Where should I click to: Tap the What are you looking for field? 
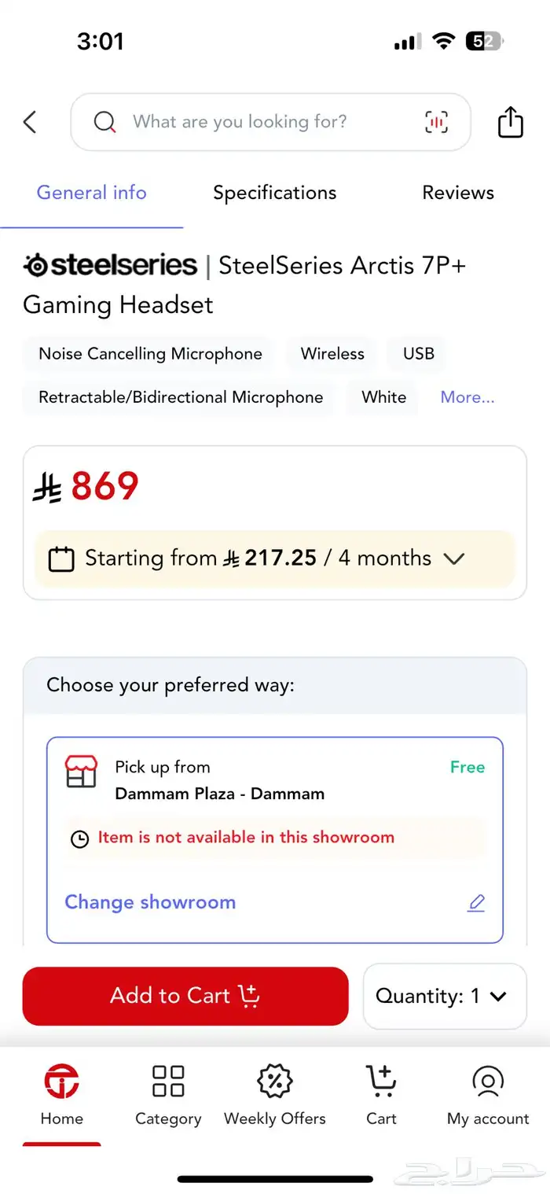pyautogui.click(x=270, y=122)
